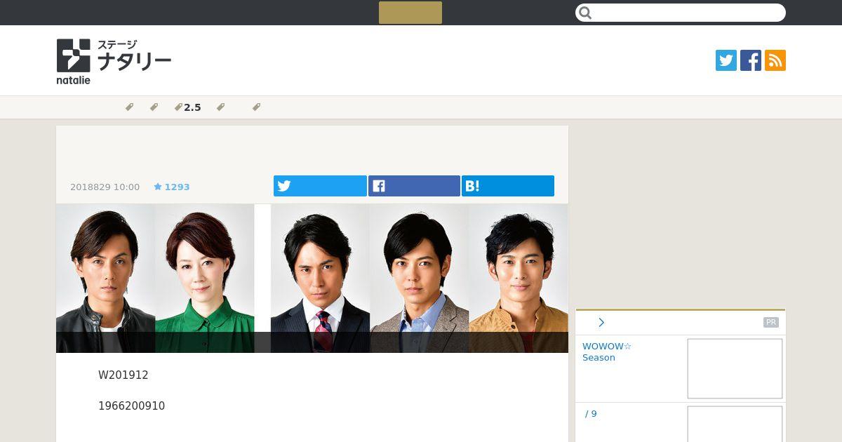Select the 2.5 tag in navigation
Image resolution: width=842 pixels, height=442 pixels.
(188, 107)
